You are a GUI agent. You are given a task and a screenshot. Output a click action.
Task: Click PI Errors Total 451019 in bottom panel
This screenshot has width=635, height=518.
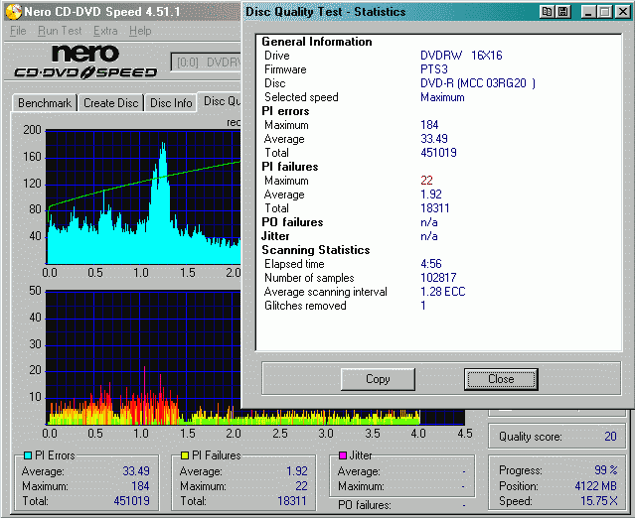pyautogui.click(x=131, y=501)
